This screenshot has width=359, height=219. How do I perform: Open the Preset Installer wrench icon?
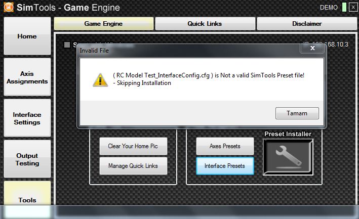[x=288, y=157]
